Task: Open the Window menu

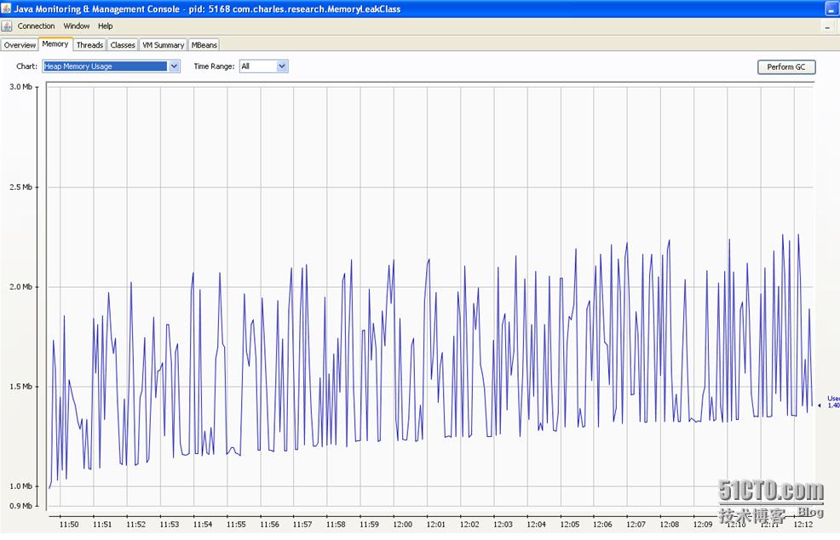Action: coord(77,26)
